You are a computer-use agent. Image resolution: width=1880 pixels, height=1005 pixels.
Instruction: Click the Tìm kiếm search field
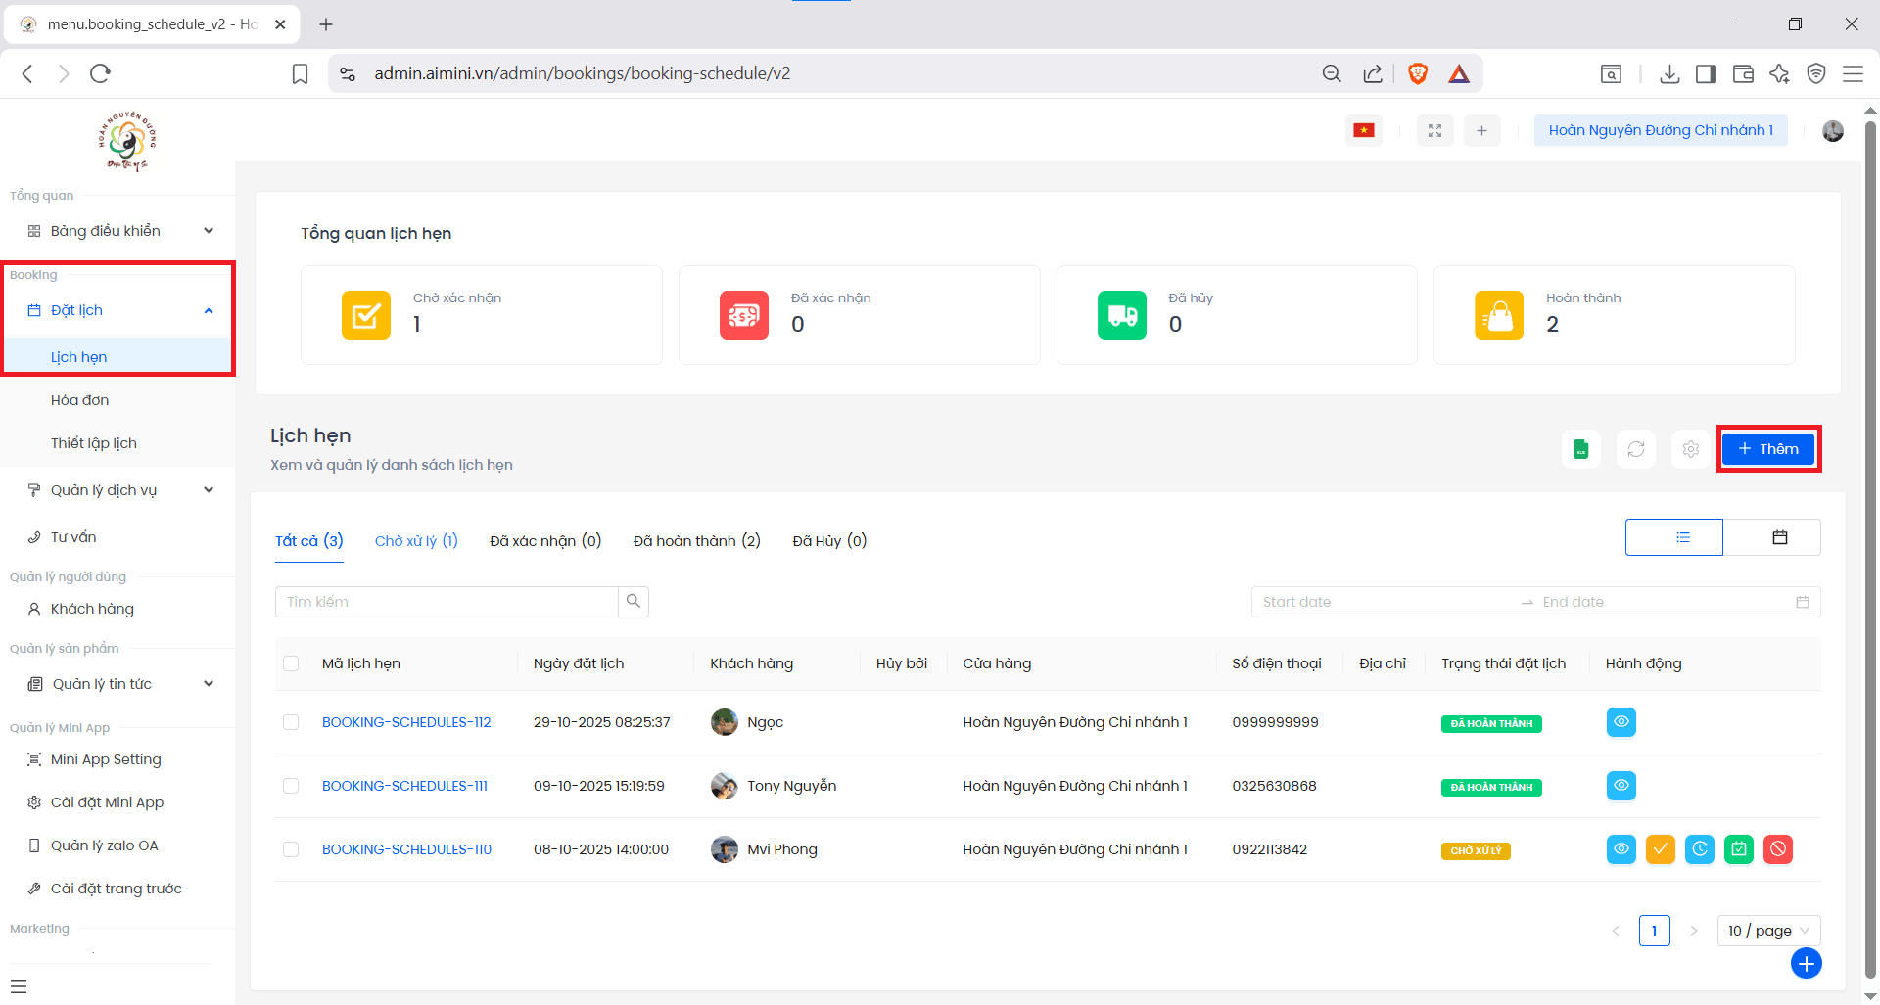[446, 602]
